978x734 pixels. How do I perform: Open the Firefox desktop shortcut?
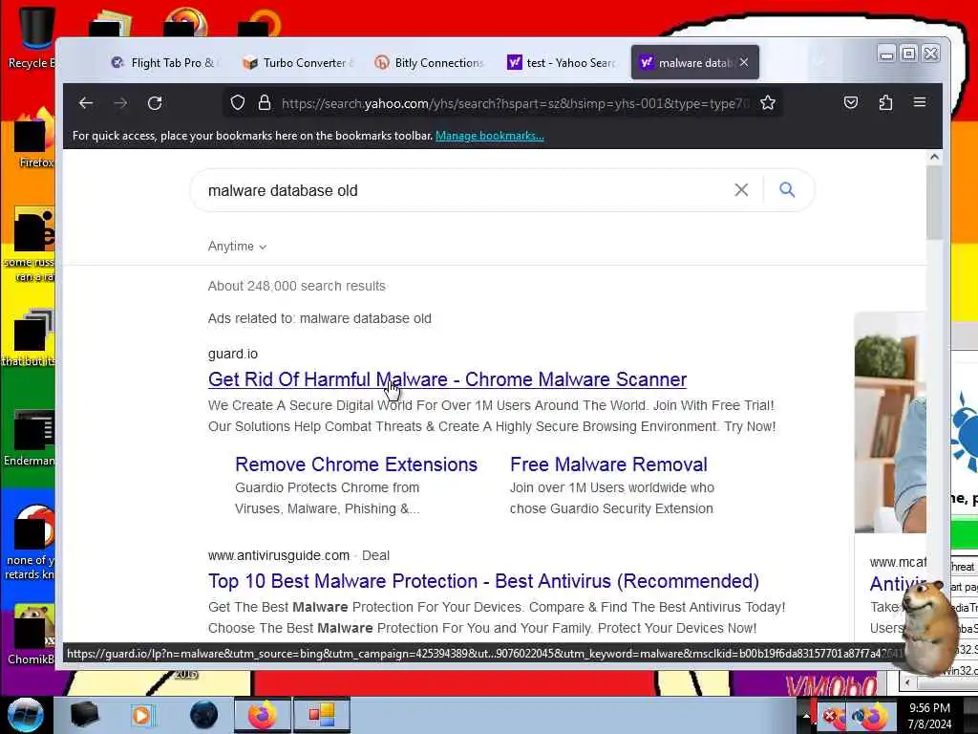[34, 139]
